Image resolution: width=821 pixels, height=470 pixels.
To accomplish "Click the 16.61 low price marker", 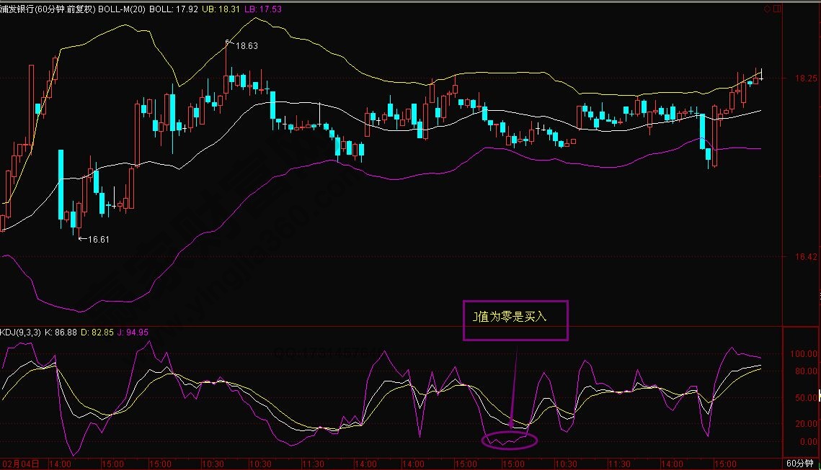I will tap(97, 239).
